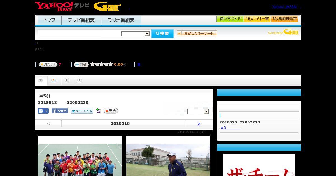Select the third sub-tab play icon
336x176 pixels.
click(67, 80)
